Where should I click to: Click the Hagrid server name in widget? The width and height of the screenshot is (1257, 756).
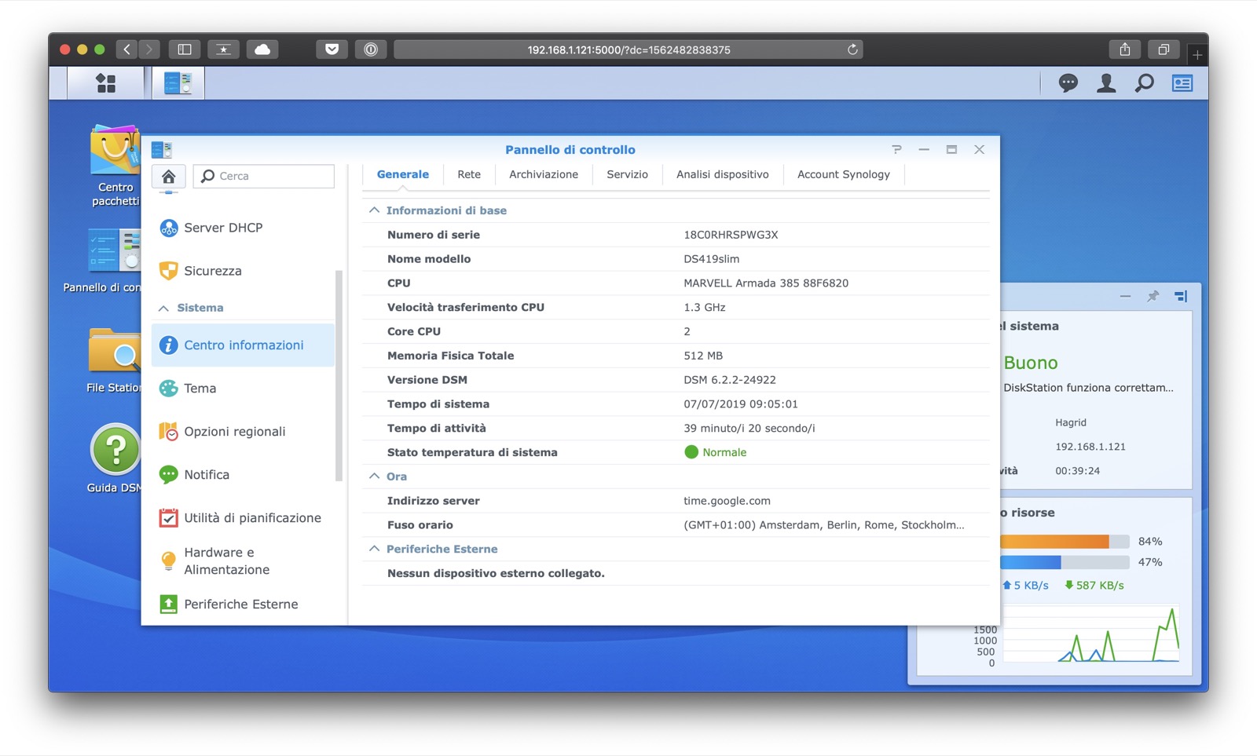tap(1071, 422)
